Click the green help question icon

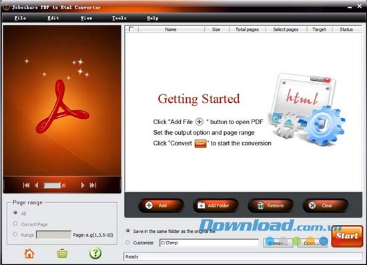95,253
